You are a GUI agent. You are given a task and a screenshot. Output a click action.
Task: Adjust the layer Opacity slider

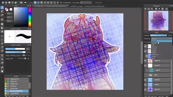pos(159,35)
